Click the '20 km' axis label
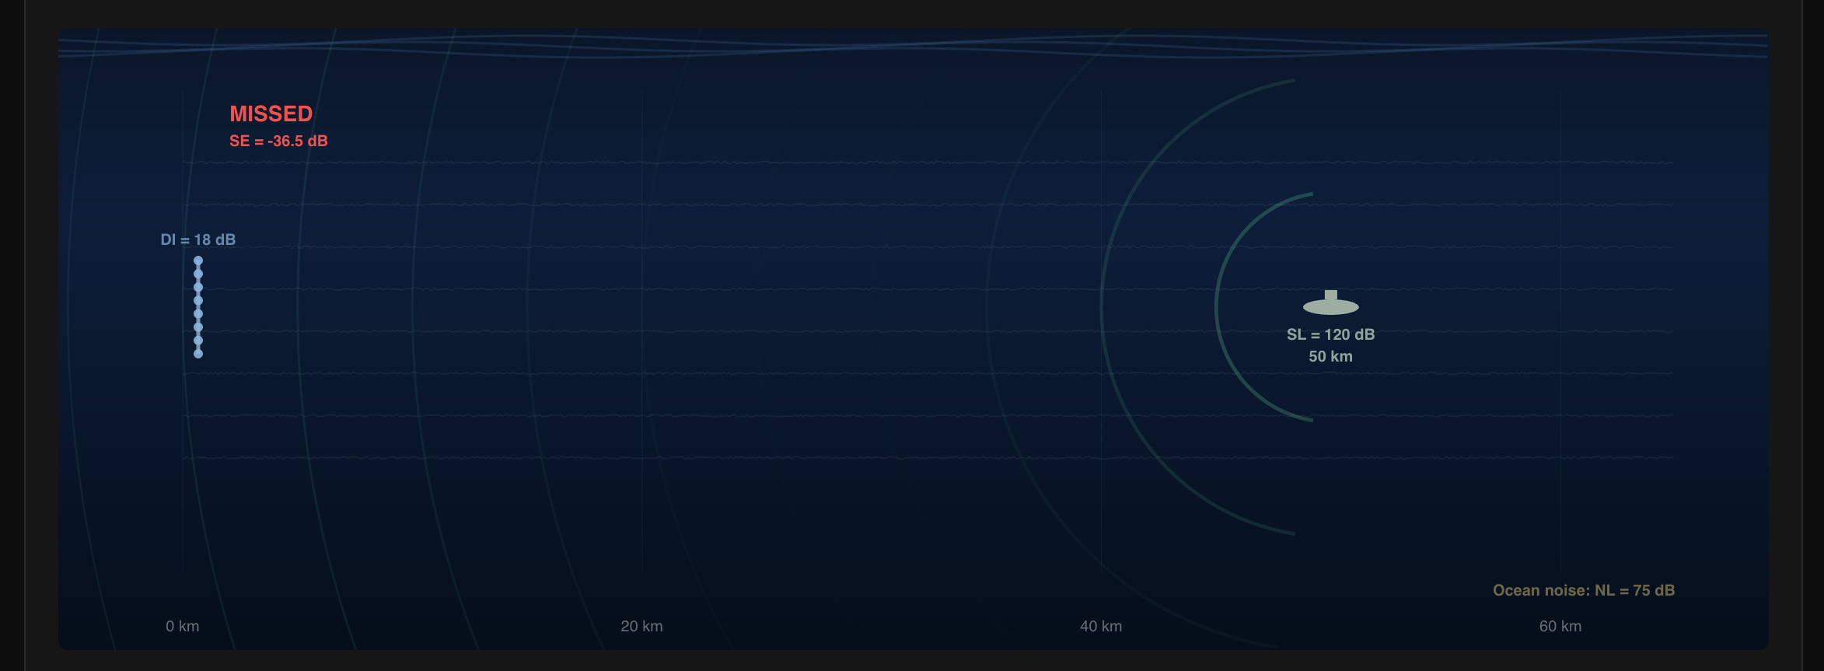Viewport: 1824px width, 671px height. [641, 626]
